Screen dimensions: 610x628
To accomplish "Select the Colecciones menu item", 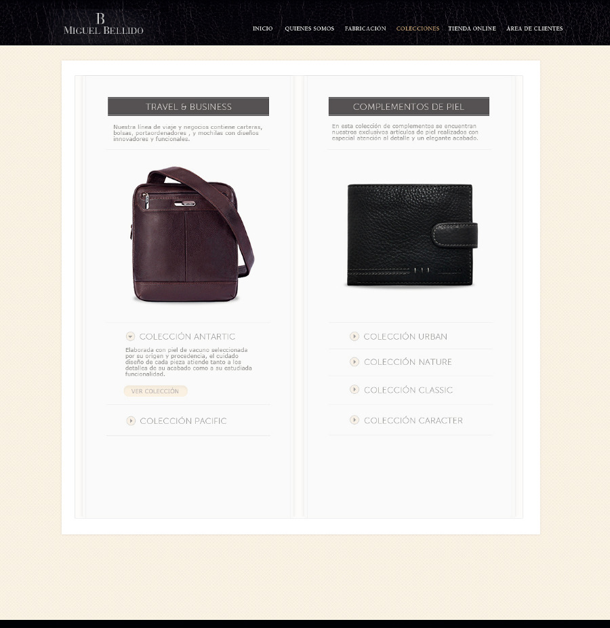I will coord(418,28).
